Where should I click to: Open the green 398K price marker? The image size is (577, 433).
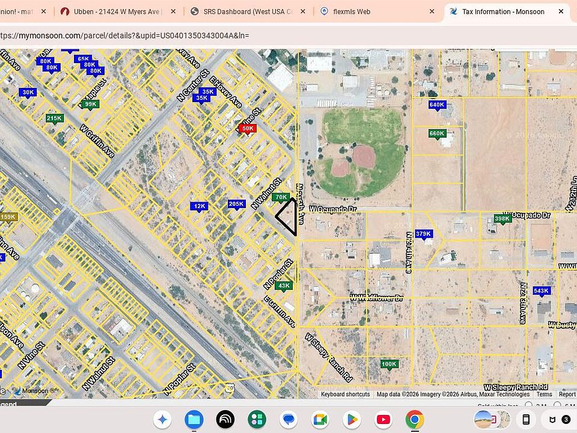pos(502,219)
